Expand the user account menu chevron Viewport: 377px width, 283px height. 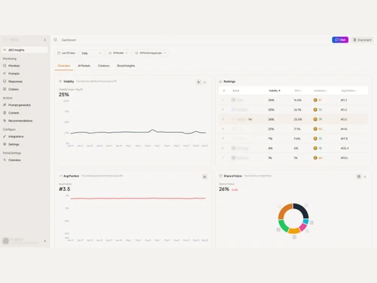[44, 241]
